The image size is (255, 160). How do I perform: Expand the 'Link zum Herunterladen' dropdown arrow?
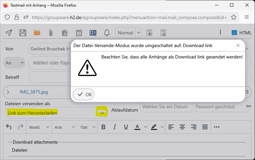(x=102, y=113)
